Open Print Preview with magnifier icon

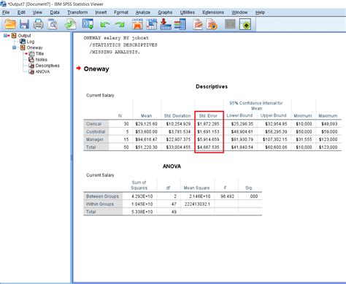[53, 25]
